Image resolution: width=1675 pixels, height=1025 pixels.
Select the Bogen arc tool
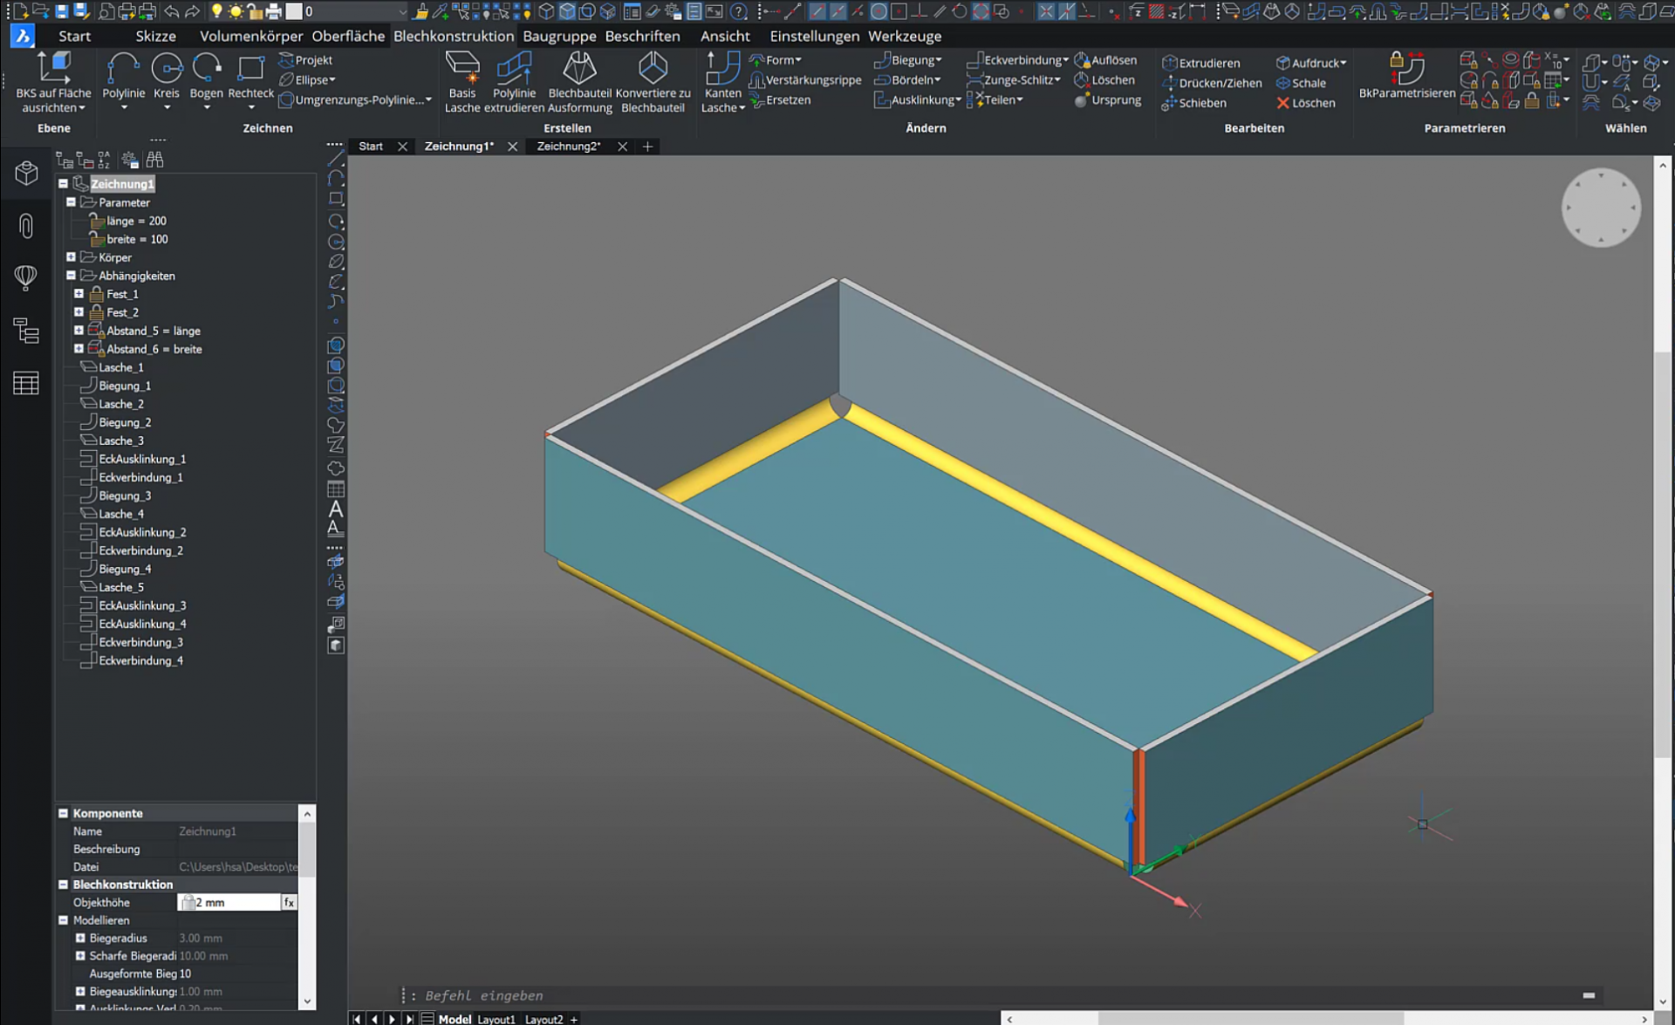tap(206, 77)
